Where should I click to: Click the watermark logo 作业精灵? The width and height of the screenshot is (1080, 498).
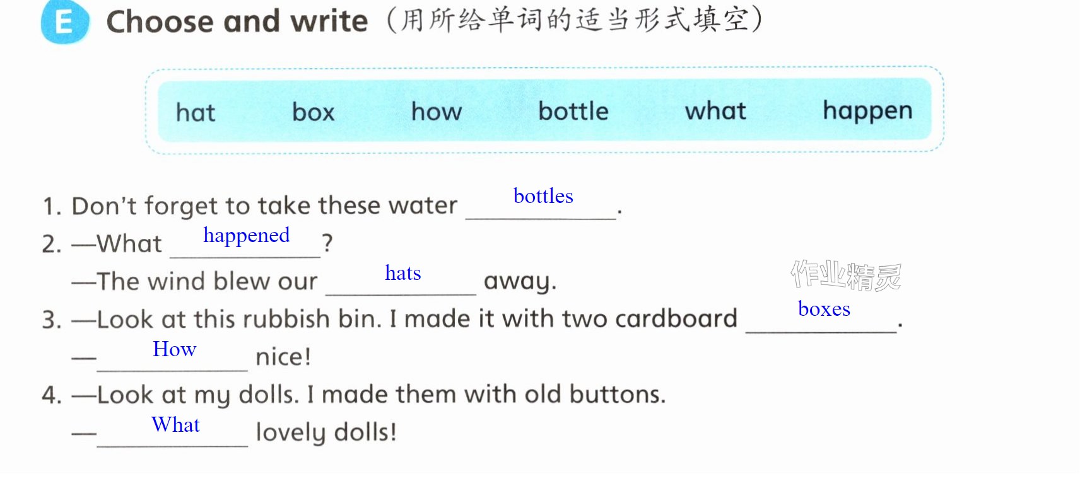click(846, 275)
